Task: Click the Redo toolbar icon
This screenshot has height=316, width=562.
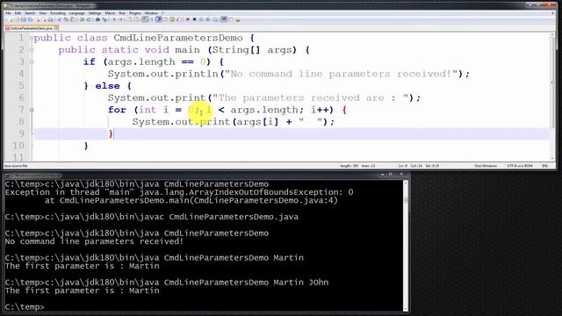Action: pos(89,19)
